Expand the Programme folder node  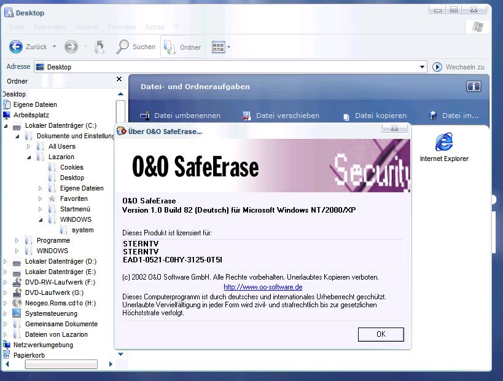point(17,240)
